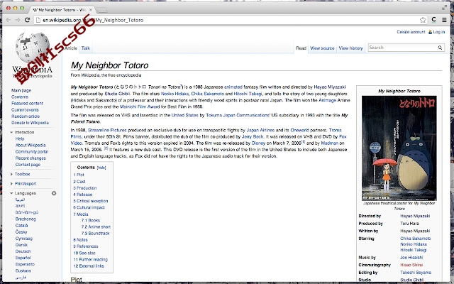The image size is (454, 284).
Task: Open Recent changes in sidebar
Action: [x=31, y=158]
